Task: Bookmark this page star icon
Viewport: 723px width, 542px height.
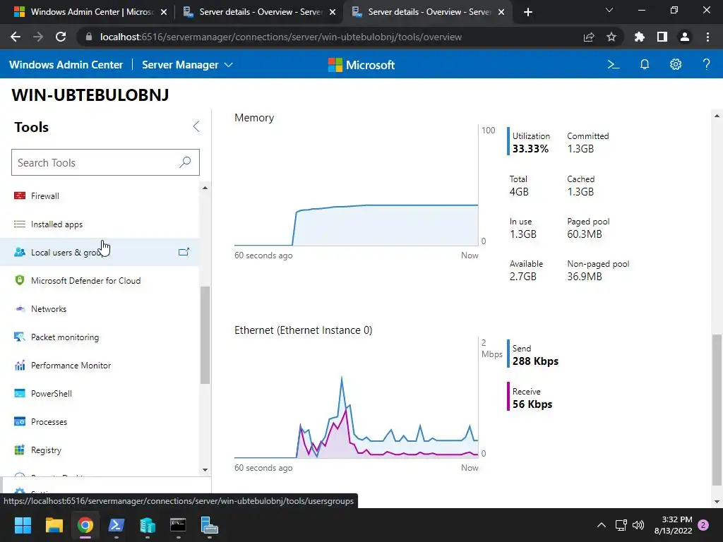Action: (x=611, y=37)
